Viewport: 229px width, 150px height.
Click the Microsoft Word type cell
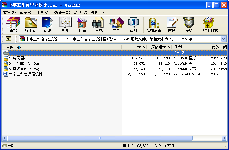coord(190,74)
